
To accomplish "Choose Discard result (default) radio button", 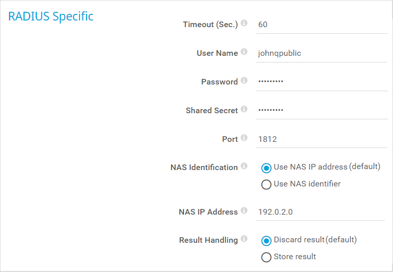I will click(x=266, y=241).
